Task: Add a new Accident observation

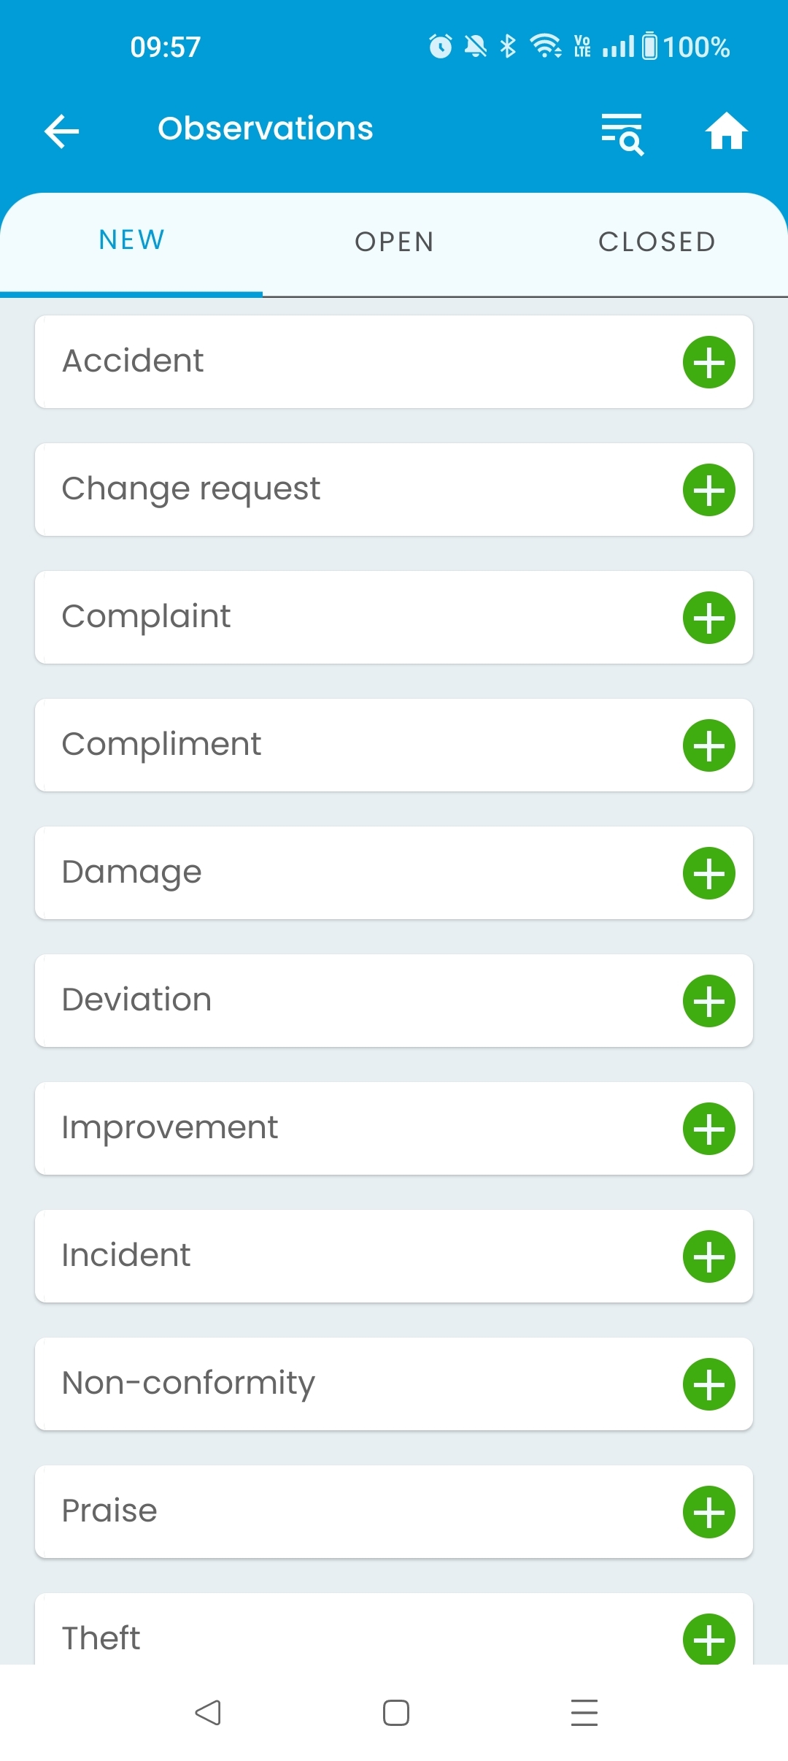Action: (708, 362)
